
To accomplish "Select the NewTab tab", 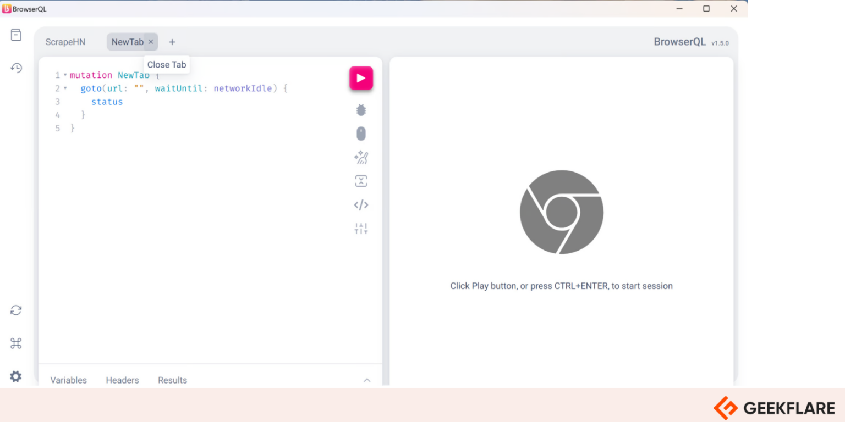I will click(128, 42).
